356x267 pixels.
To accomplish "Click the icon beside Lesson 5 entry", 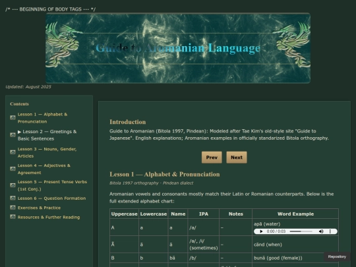I will (13, 185).
